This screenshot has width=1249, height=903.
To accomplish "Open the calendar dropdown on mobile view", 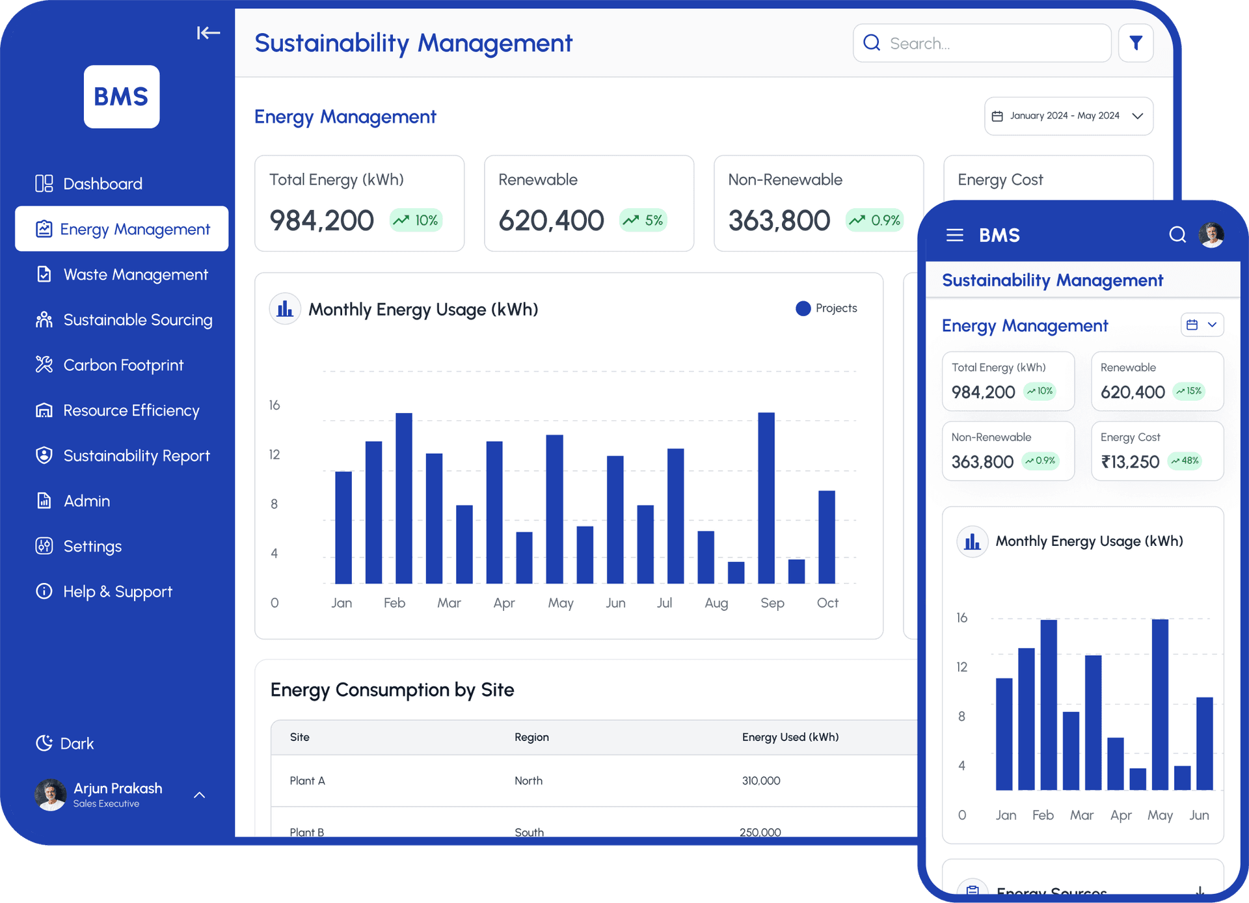I will point(1202,325).
